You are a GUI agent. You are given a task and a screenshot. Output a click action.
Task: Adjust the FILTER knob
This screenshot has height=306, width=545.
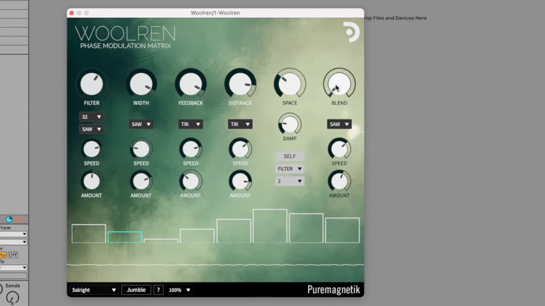91,84
